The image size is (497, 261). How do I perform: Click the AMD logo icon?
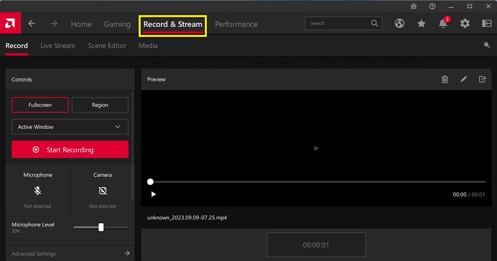pyautogui.click(x=10, y=23)
